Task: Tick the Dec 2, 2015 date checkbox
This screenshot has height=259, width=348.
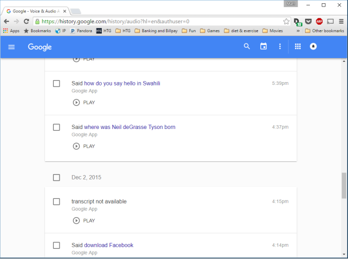Action: click(56, 177)
